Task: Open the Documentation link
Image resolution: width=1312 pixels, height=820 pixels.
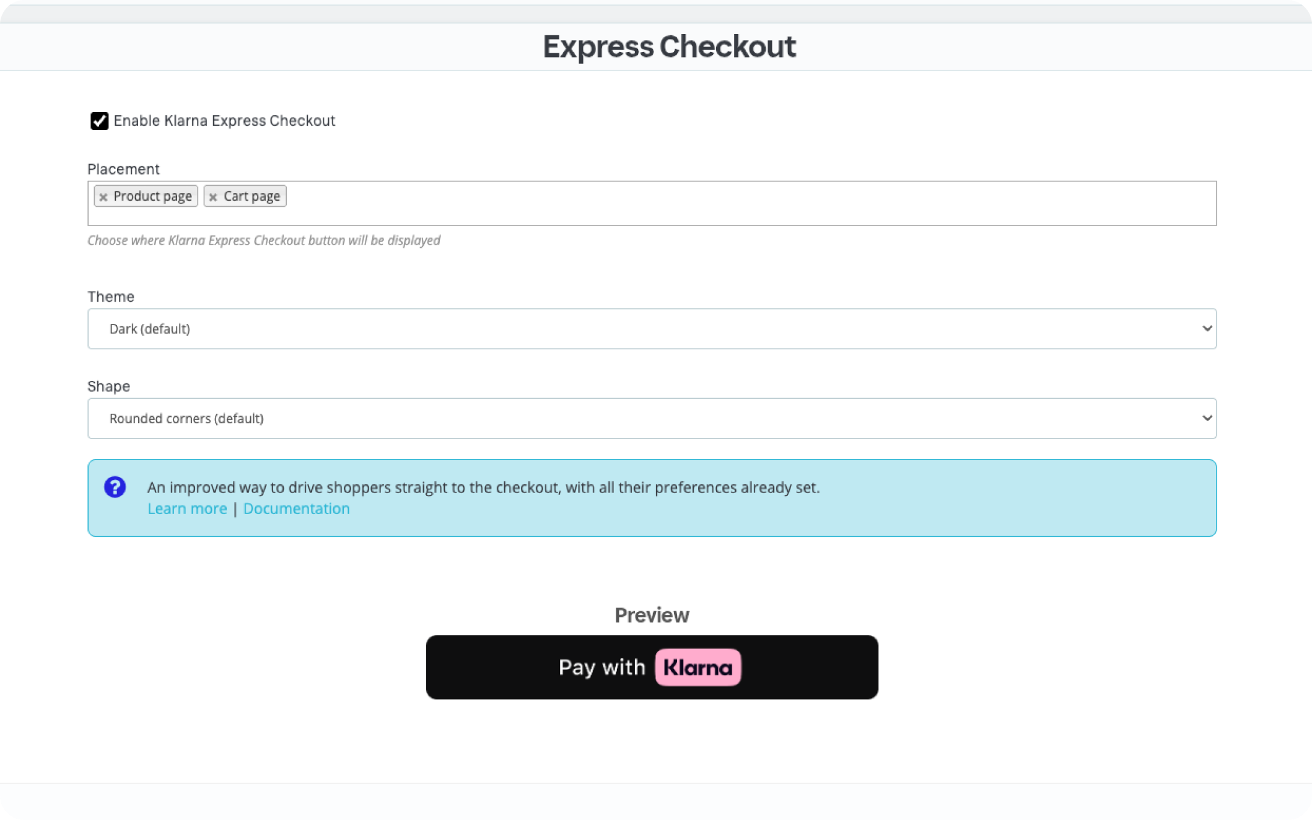Action: pyautogui.click(x=297, y=508)
